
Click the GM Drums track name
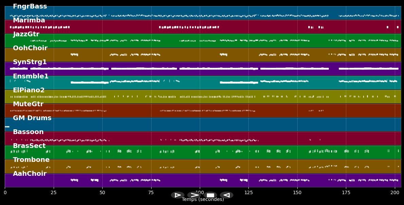tap(32, 118)
